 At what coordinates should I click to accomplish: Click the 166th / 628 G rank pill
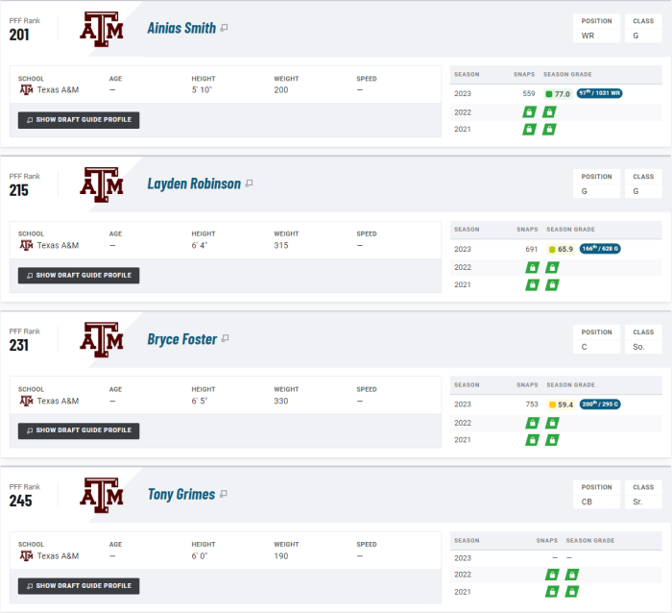click(601, 249)
